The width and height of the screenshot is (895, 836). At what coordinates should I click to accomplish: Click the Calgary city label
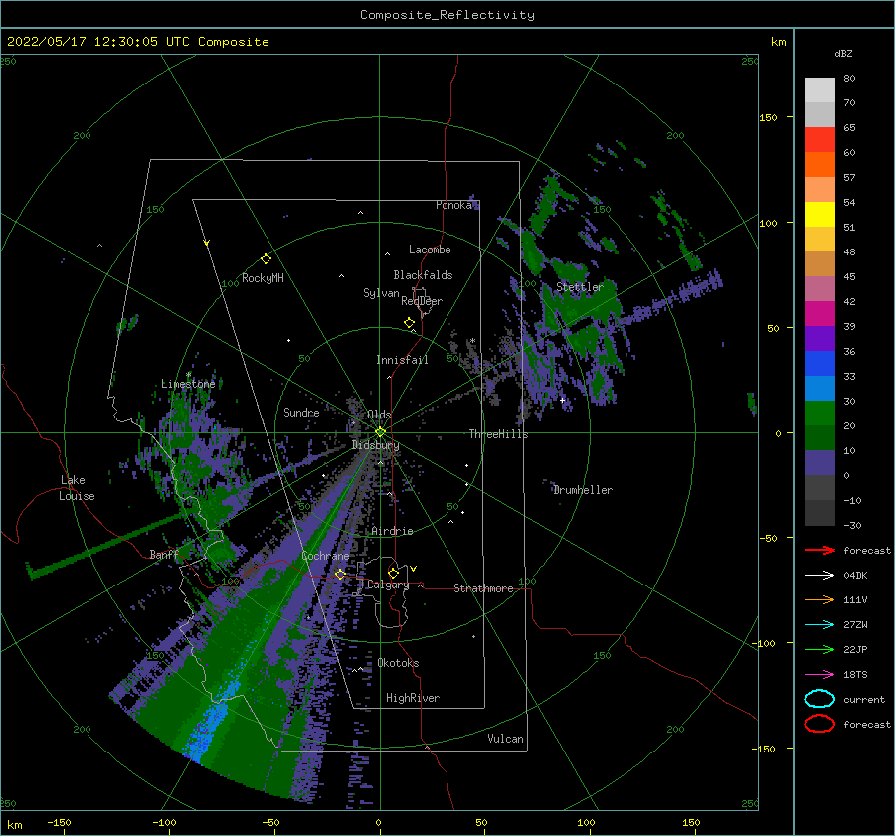[x=388, y=585]
